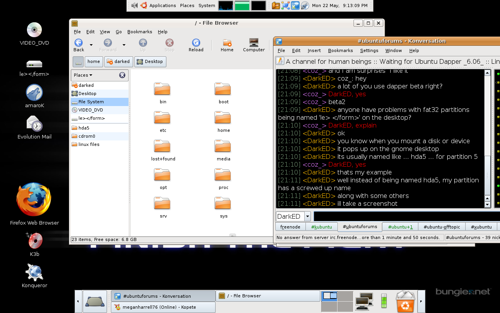Open the Bookmarks menu in File Browser

(x=139, y=32)
